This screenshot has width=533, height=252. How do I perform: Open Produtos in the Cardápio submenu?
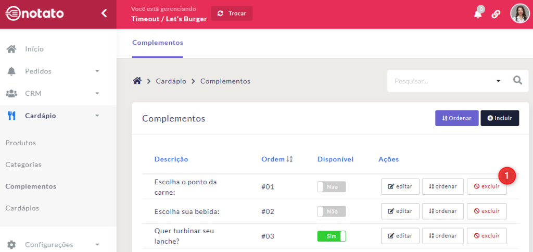coord(21,143)
